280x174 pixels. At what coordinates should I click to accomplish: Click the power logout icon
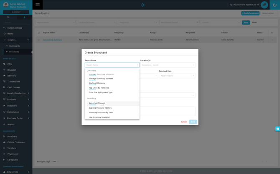coord(275,5)
